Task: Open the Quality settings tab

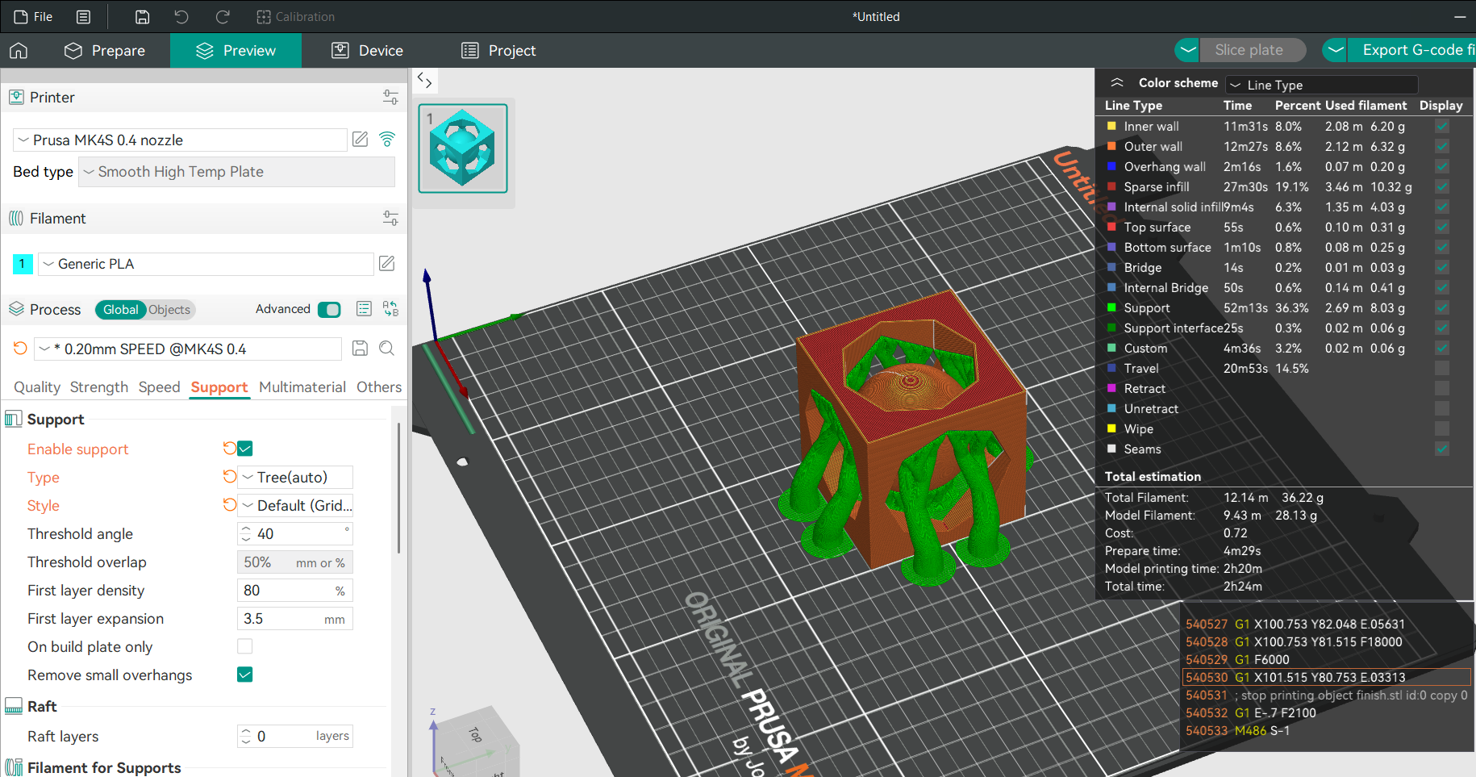Action: tap(37, 387)
